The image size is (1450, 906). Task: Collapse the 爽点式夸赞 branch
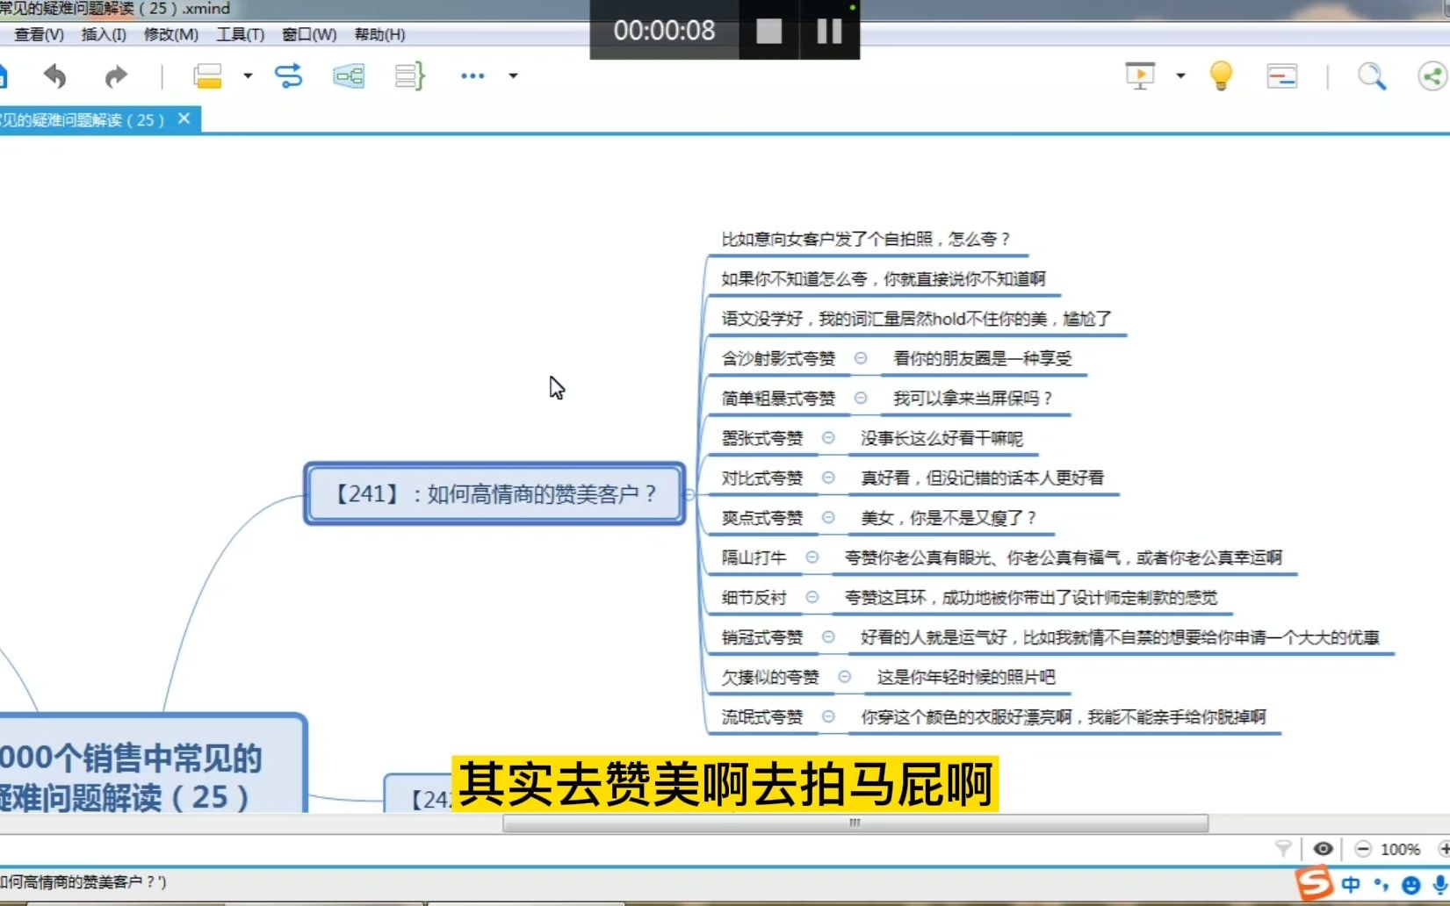point(828,517)
